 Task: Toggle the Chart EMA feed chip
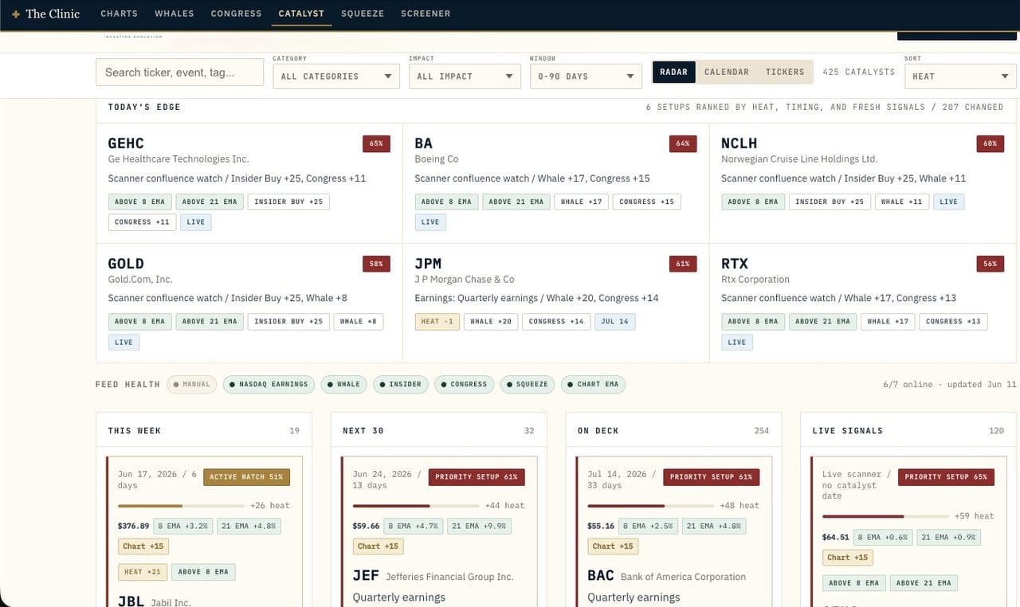[593, 384]
